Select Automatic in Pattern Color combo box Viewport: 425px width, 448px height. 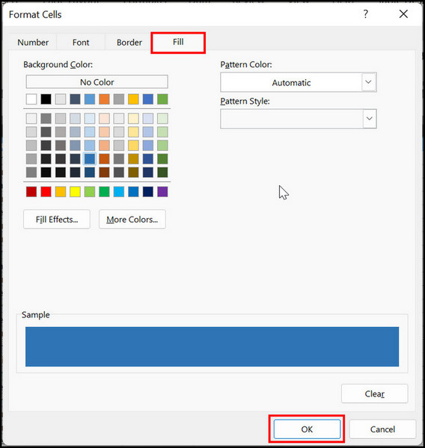point(291,83)
